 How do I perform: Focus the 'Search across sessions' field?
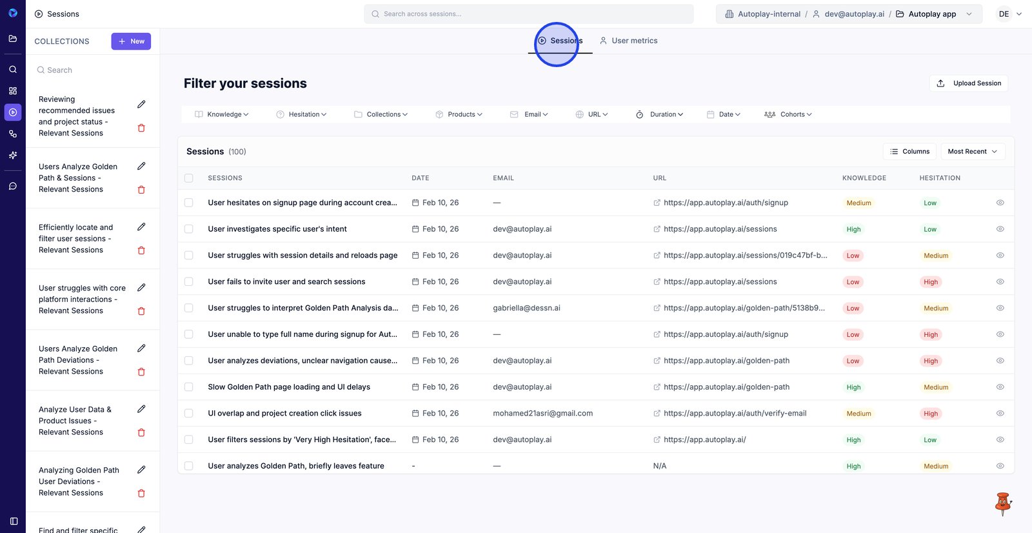click(x=529, y=14)
